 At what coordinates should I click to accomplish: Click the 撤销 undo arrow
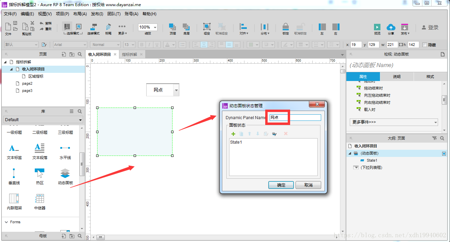(42, 23)
